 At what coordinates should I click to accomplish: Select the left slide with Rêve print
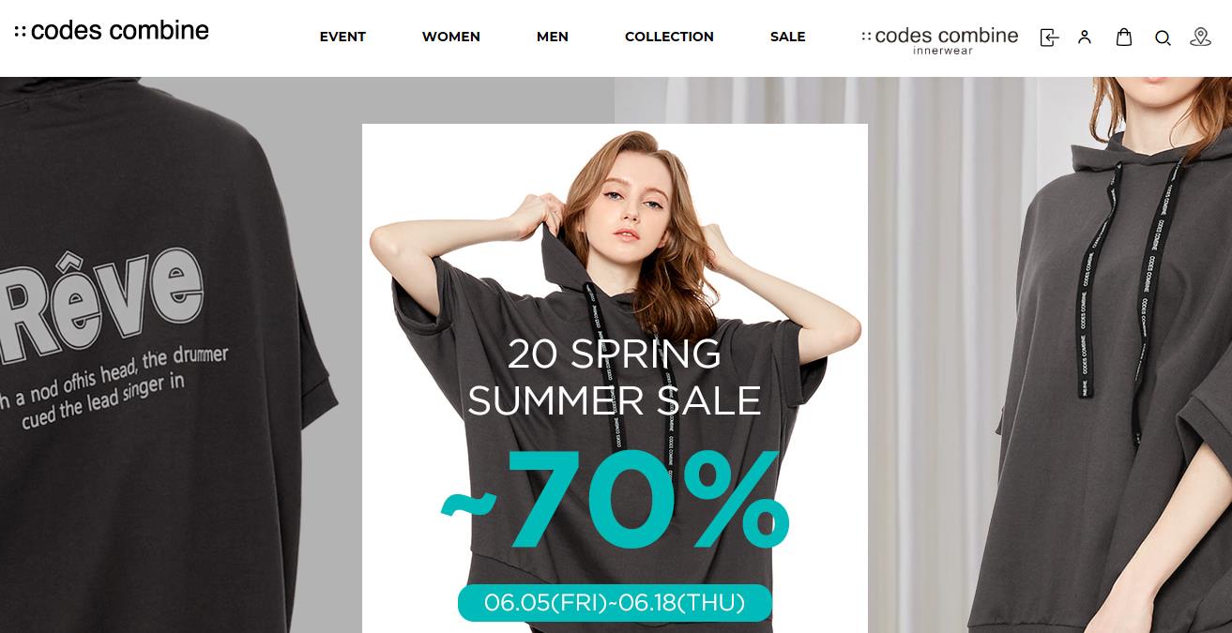pos(180,354)
